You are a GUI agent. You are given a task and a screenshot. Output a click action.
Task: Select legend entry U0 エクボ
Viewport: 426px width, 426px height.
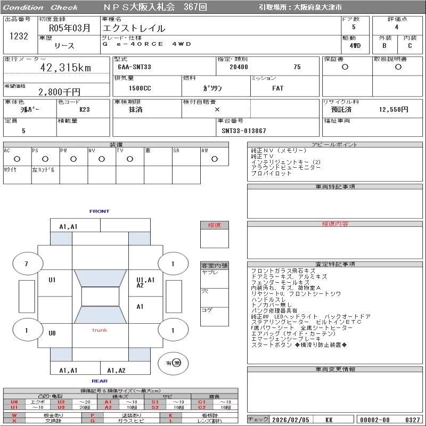(26, 402)
